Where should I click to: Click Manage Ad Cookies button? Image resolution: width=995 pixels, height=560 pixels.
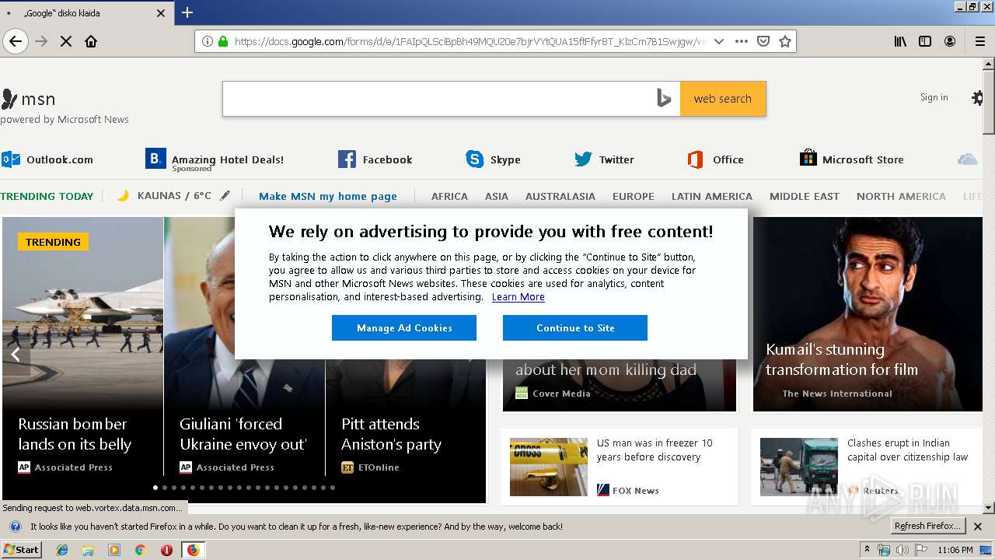404,327
